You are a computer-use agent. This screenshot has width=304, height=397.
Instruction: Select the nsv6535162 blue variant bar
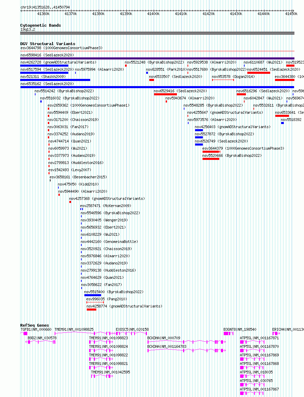click(x=157, y=87)
